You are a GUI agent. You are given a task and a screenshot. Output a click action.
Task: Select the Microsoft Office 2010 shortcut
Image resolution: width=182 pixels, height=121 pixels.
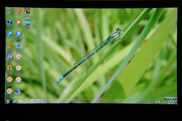coord(10,47)
